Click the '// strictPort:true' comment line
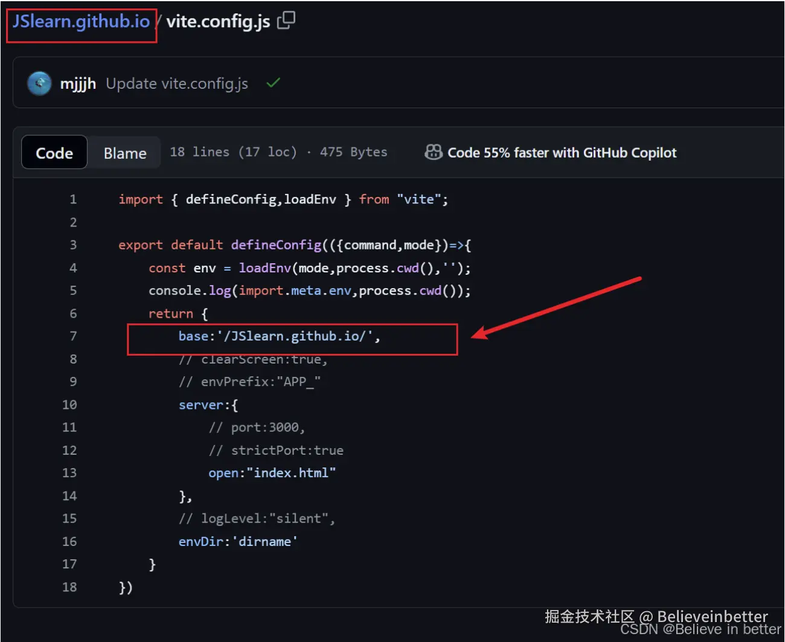Image resolution: width=785 pixels, height=642 pixels. pos(276,451)
